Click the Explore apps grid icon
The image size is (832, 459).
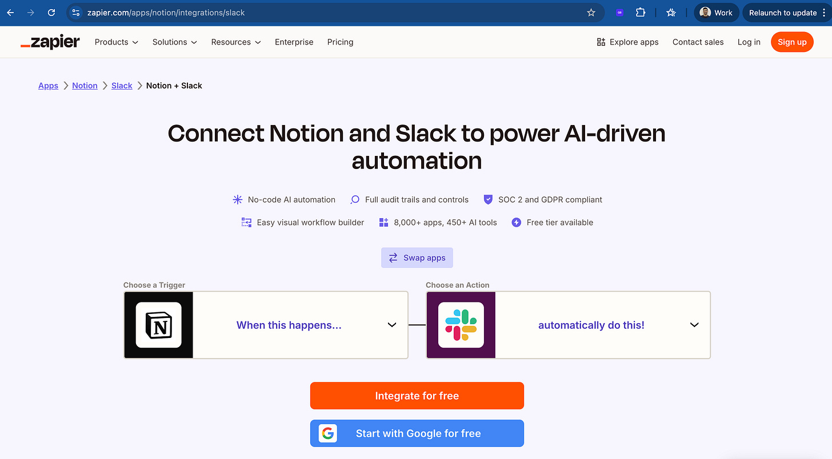[x=601, y=42]
